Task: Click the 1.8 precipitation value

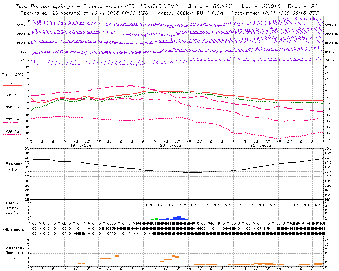Action: coord(183,205)
